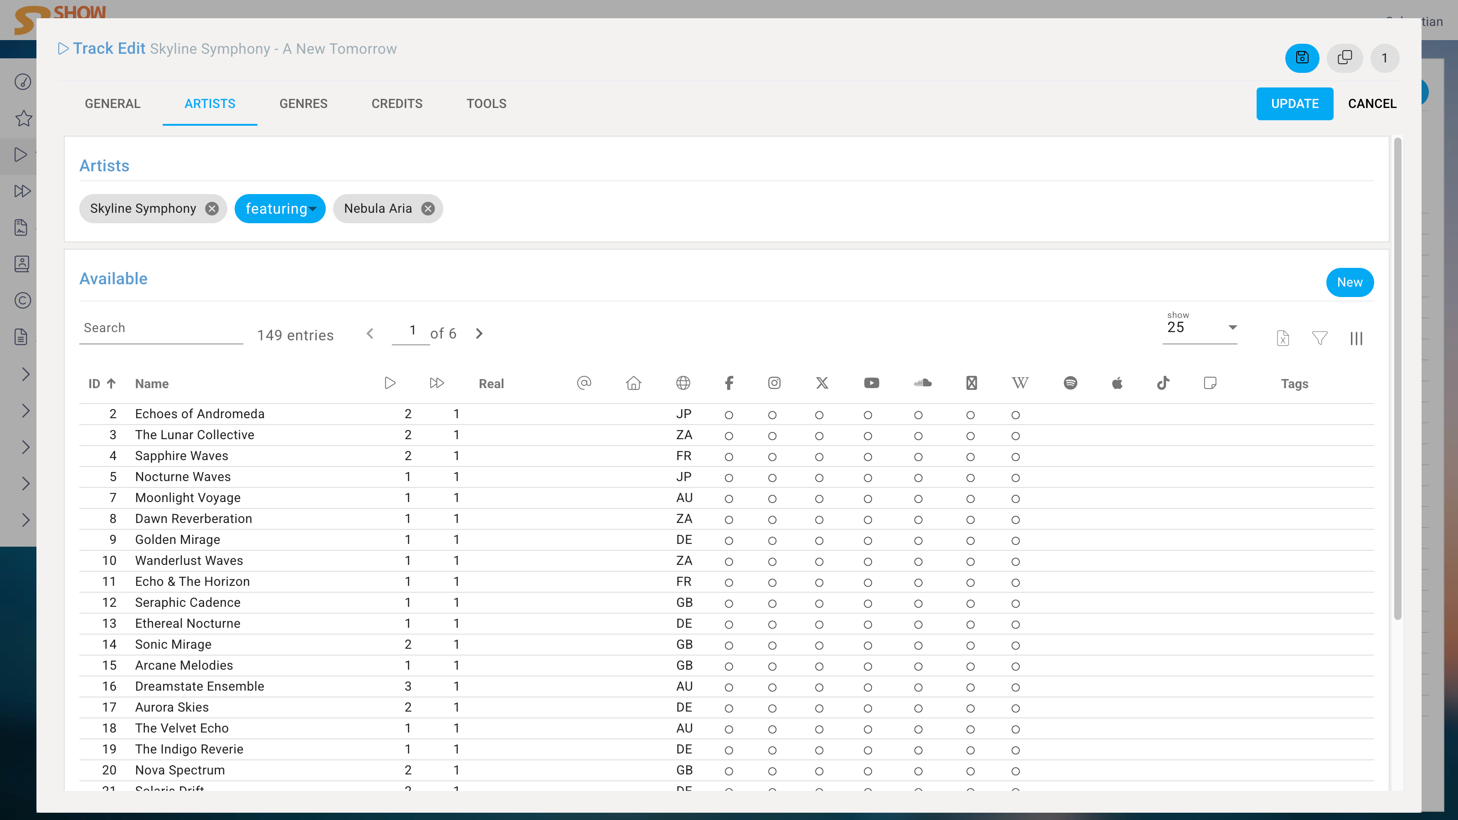The width and height of the screenshot is (1458, 820).
Task: Click the save disk icon button
Action: pyautogui.click(x=1302, y=58)
